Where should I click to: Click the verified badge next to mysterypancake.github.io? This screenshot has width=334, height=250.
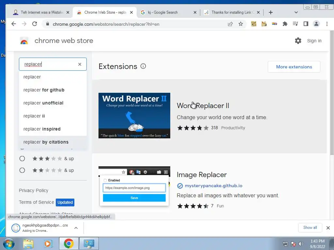tap(180, 186)
